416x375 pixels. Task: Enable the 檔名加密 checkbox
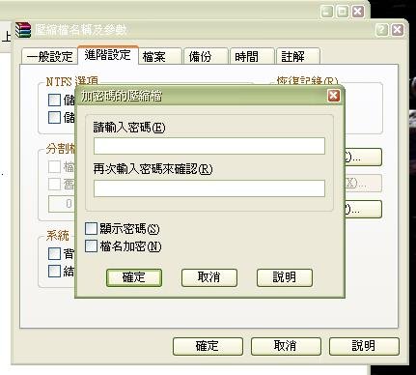91,246
